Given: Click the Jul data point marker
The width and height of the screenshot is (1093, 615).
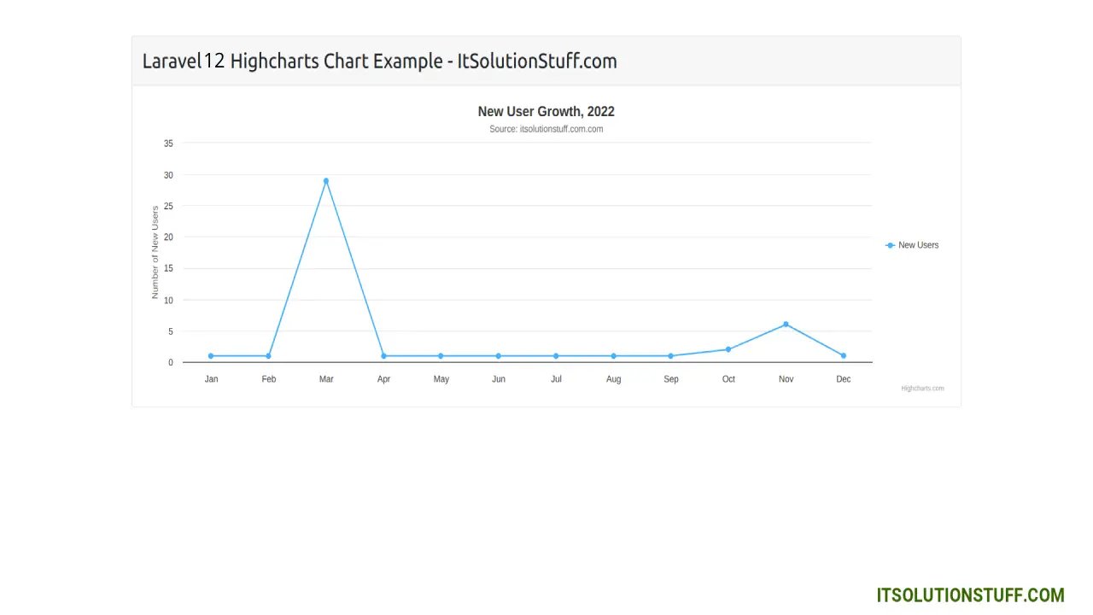Looking at the screenshot, I should (556, 356).
